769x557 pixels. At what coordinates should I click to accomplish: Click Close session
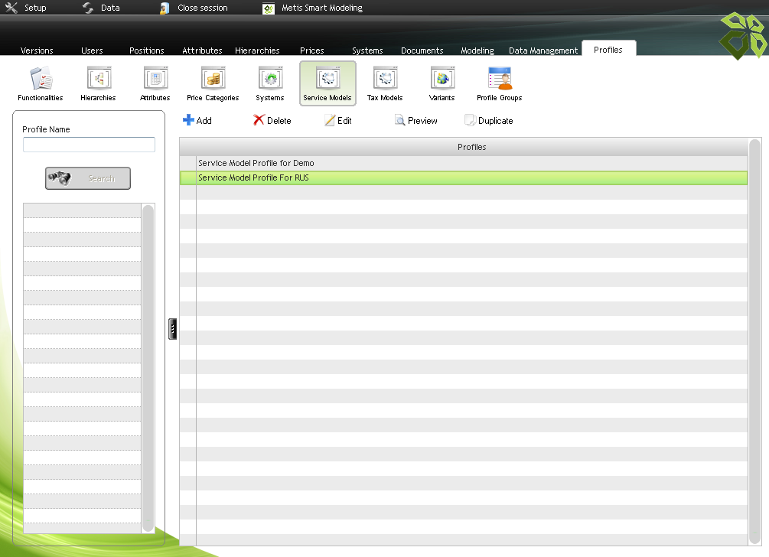194,8
